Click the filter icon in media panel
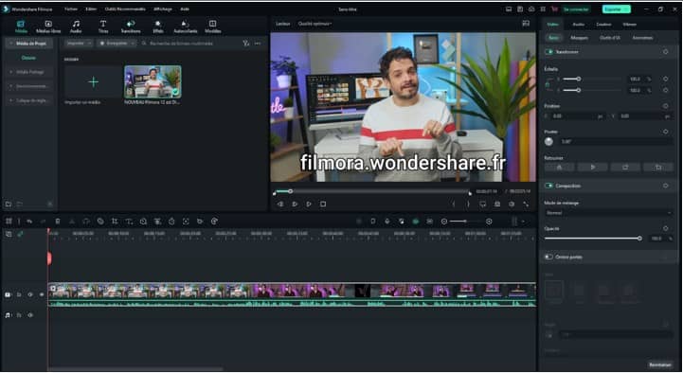The width and height of the screenshot is (683, 373). tap(246, 44)
